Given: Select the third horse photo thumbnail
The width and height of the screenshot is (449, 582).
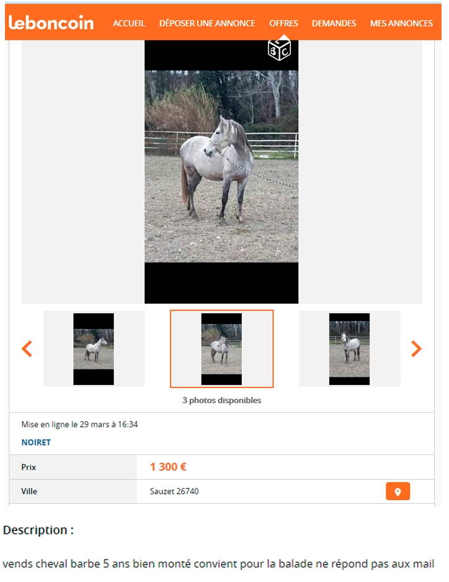Looking at the screenshot, I should [x=350, y=349].
